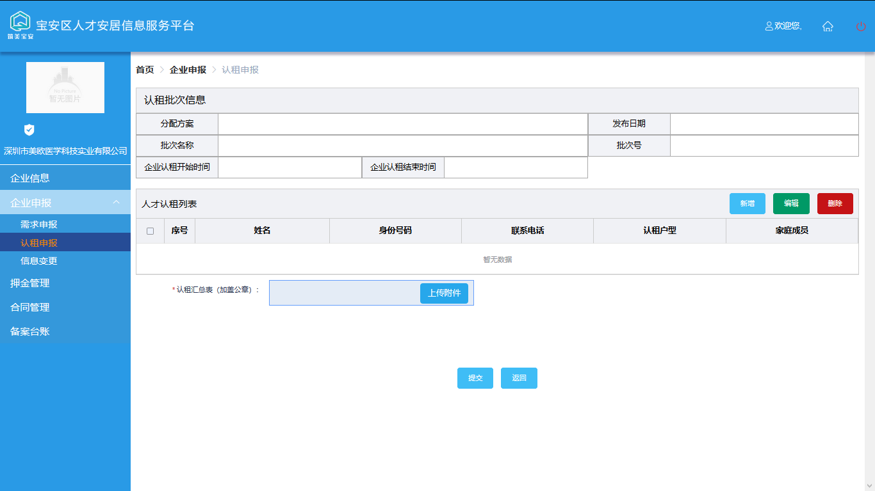Viewport: 875px width, 491px height.
Task: Click the red 删除 button
Action: point(835,204)
